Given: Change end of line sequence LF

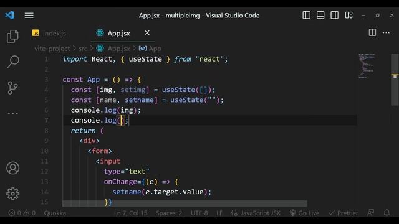Looking at the screenshot, I should point(219,213).
